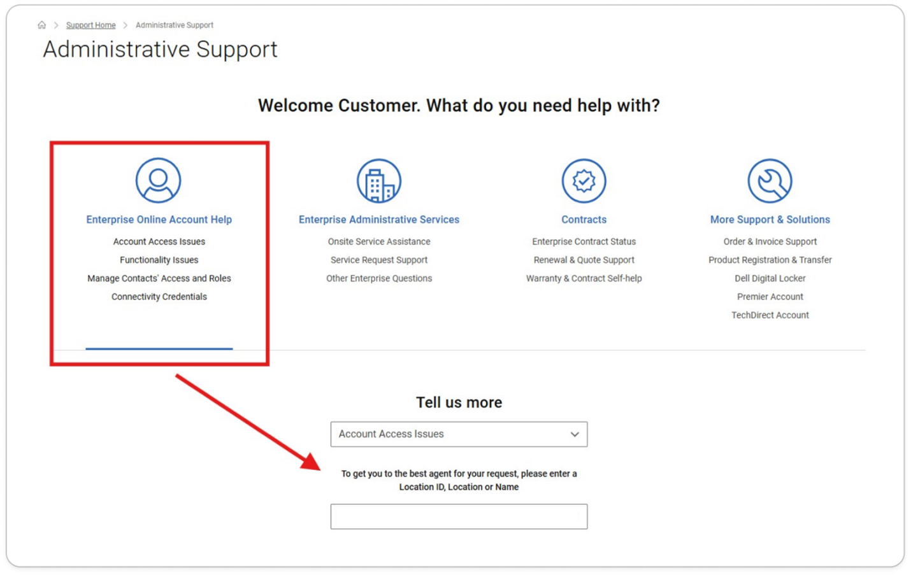Open the Account Access Issues dropdown
Image resolution: width=911 pixels, height=575 pixels.
point(458,434)
